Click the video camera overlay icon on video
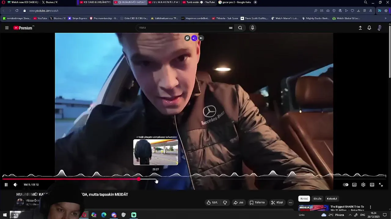 201,38
